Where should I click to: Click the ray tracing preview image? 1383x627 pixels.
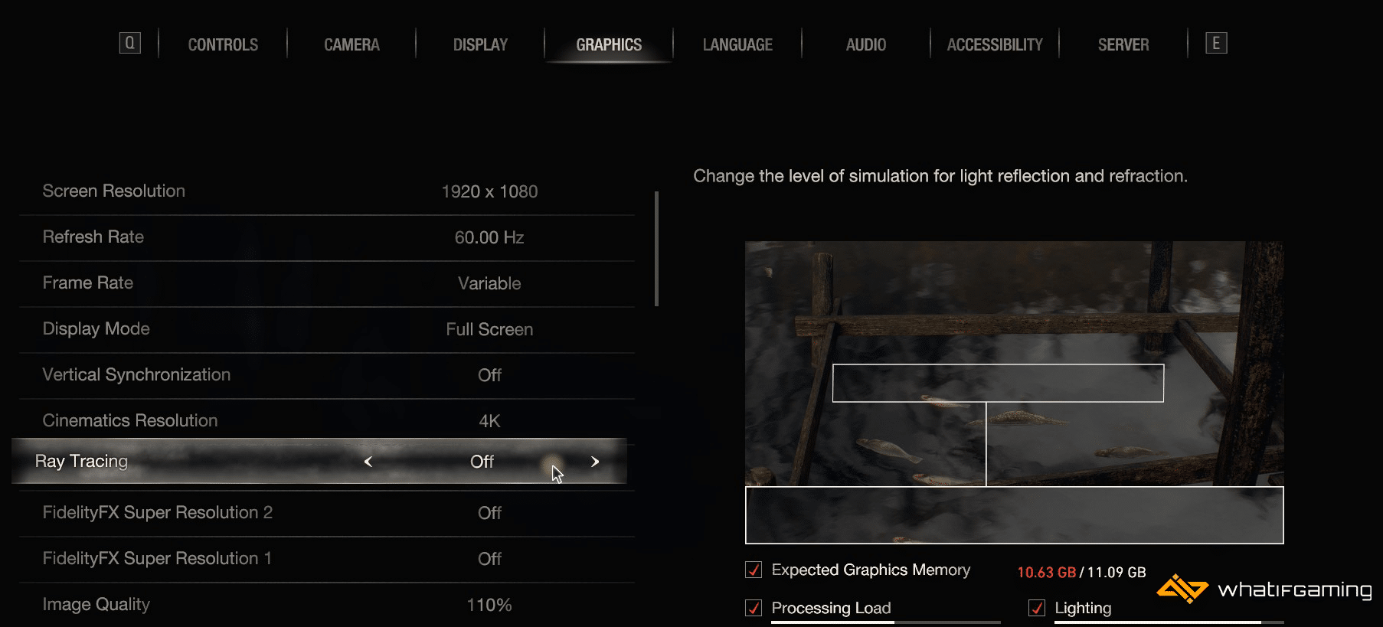(x=1014, y=393)
